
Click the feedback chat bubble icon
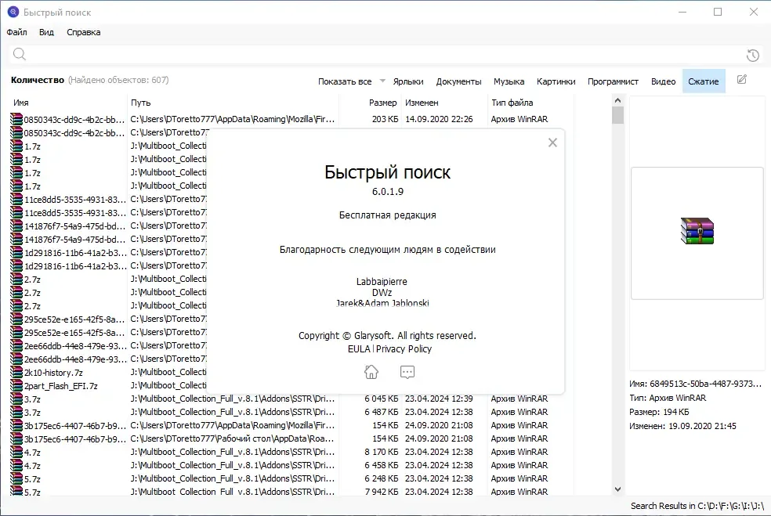coord(407,372)
